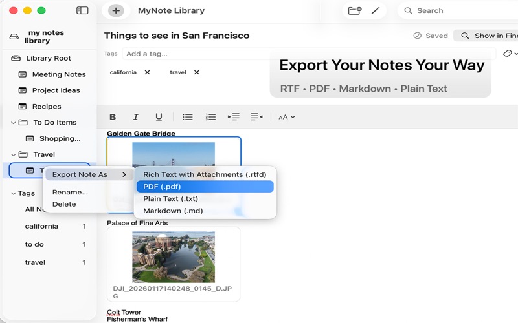The image size is (518, 323).
Task: Apply bold formatting
Action: [x=113, y=117]
